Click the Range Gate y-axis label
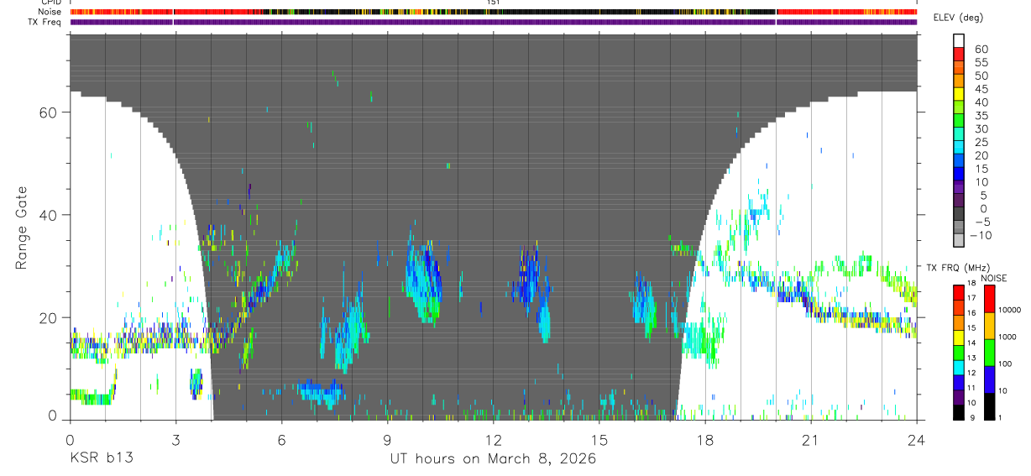This screenshot has width=1031, height=476. tap(23, 228)
